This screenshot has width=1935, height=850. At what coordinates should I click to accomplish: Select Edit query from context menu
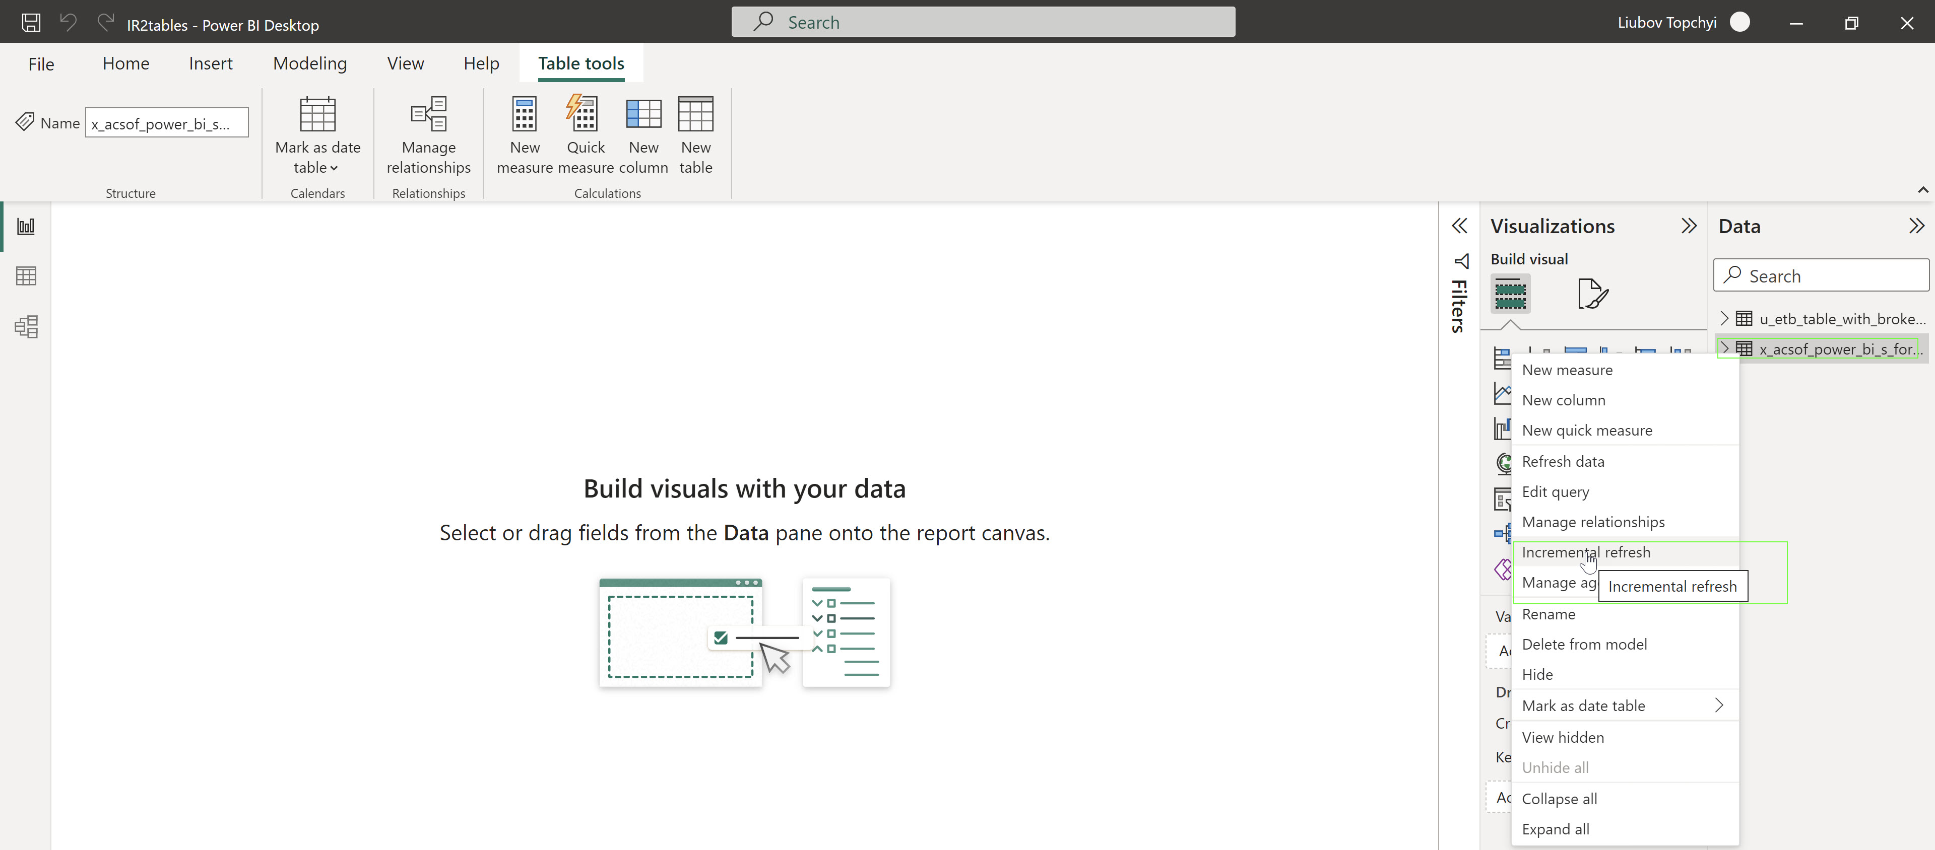1555,491
